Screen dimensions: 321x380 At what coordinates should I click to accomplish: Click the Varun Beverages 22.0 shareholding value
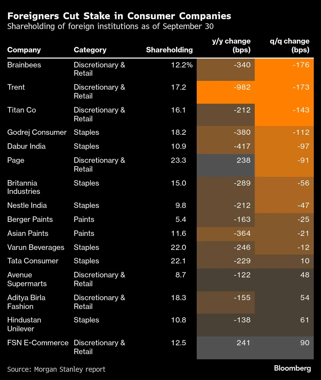click(178, 247)
